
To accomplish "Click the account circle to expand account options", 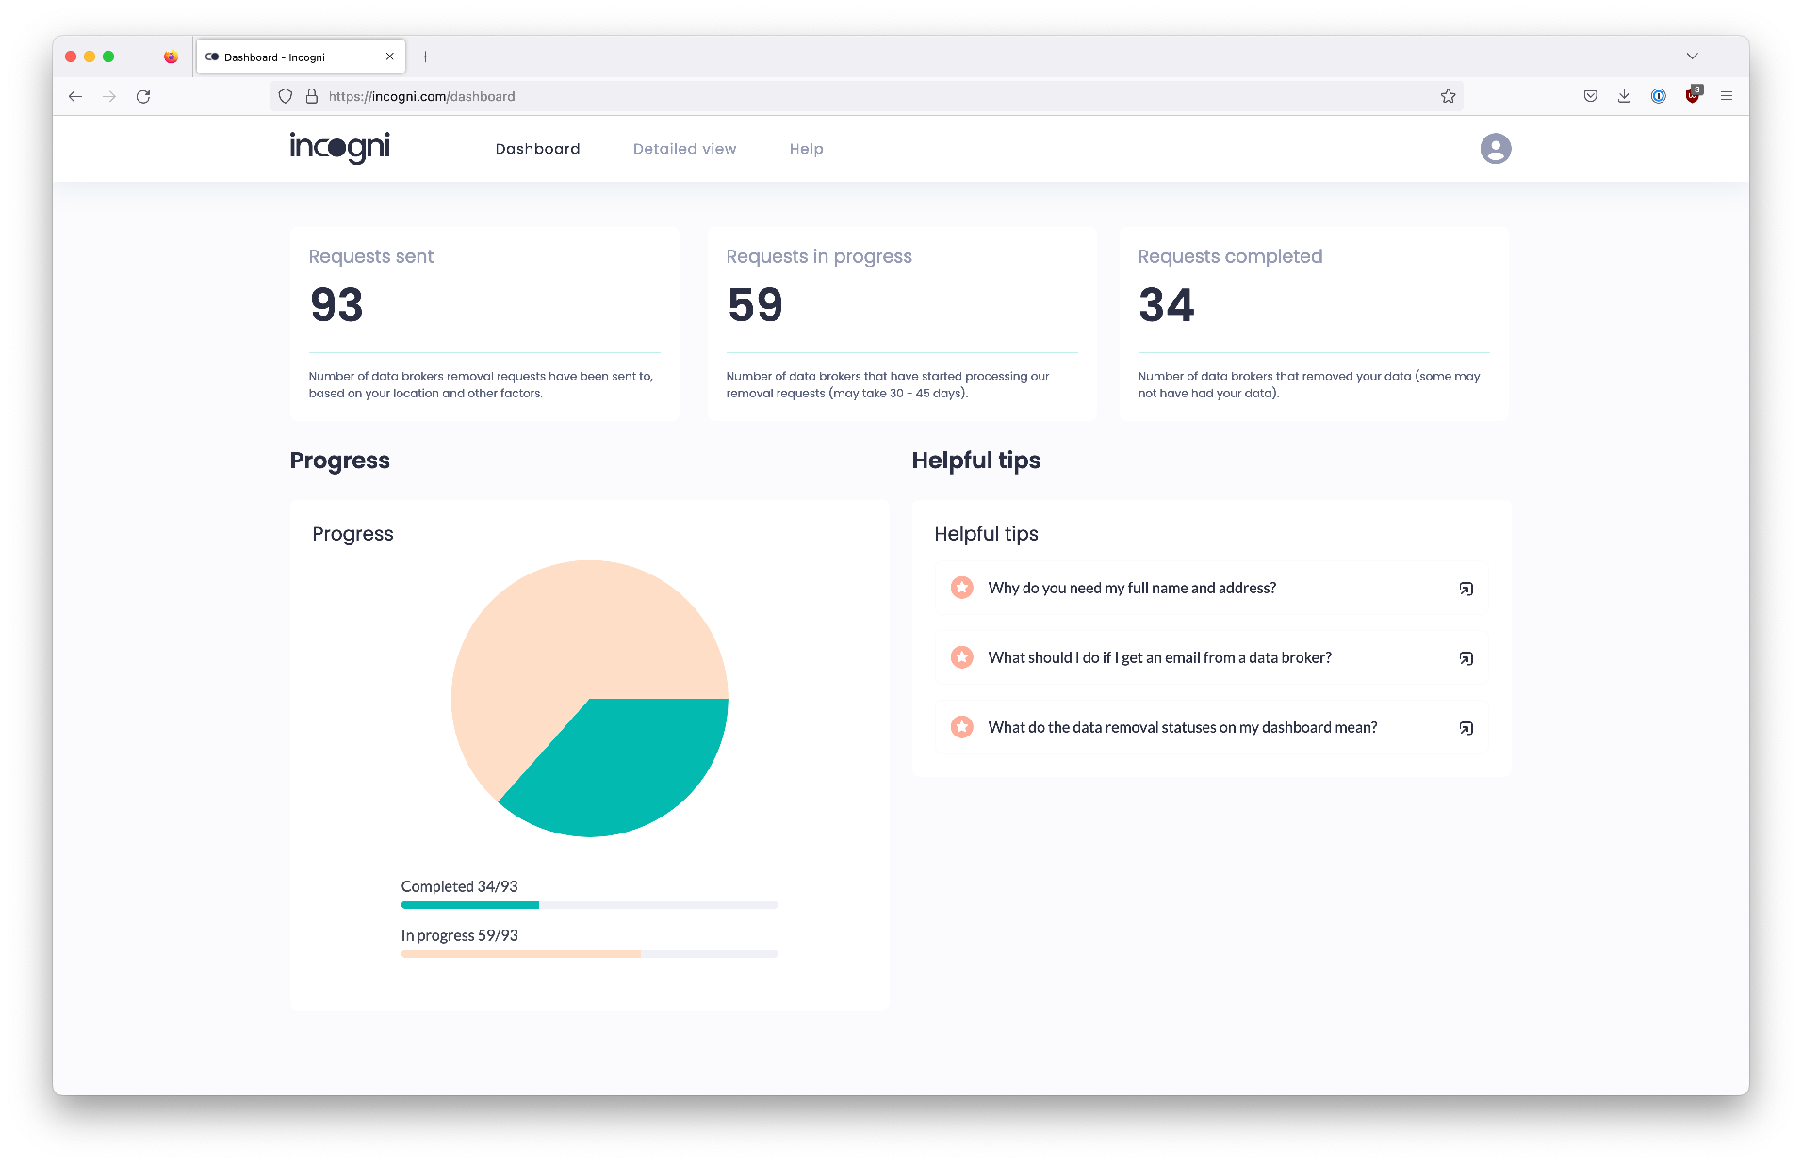I will [x=1496, y=148].
